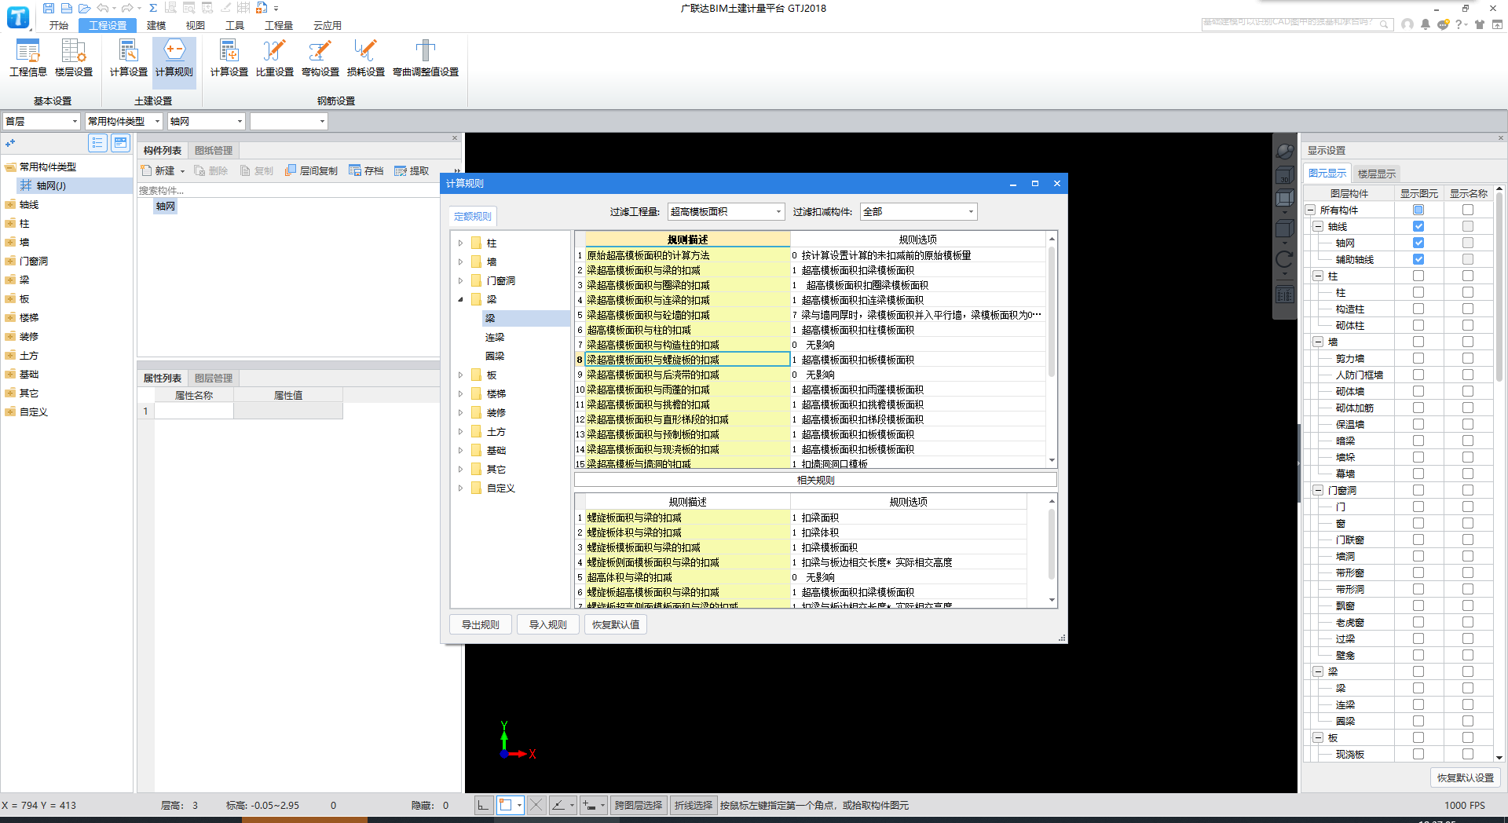Open 弯曲调整值设置 icon
1508x823 pixels.
tap(425, 58)
